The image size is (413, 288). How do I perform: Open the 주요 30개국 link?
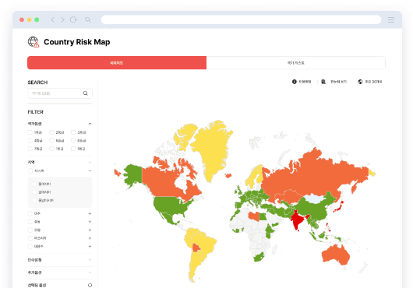(373, 82)
